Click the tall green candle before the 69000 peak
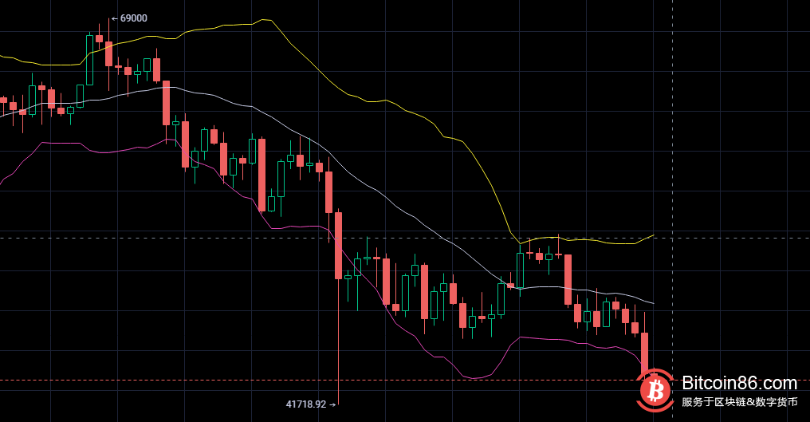Viewport: 810px width, 422px height. (x=89, y=59)
